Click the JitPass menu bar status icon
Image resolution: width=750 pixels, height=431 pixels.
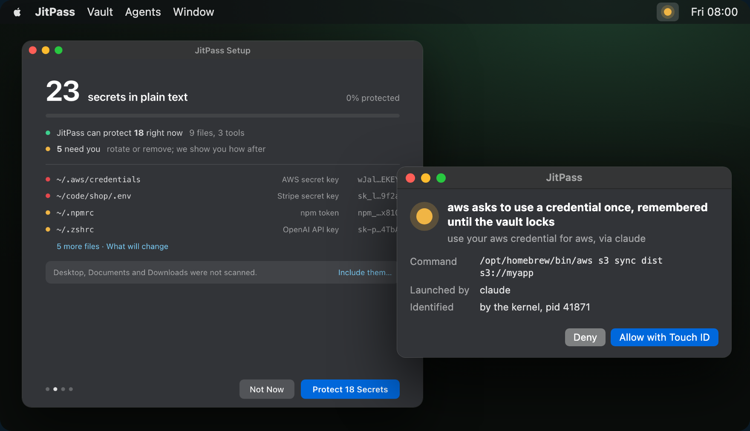pyautogui.click(x=668, y=12)
